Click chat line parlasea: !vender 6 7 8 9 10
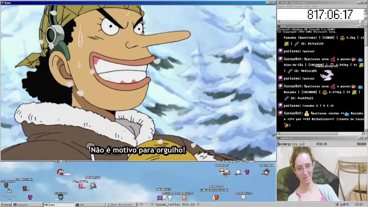 click(308, 106)
